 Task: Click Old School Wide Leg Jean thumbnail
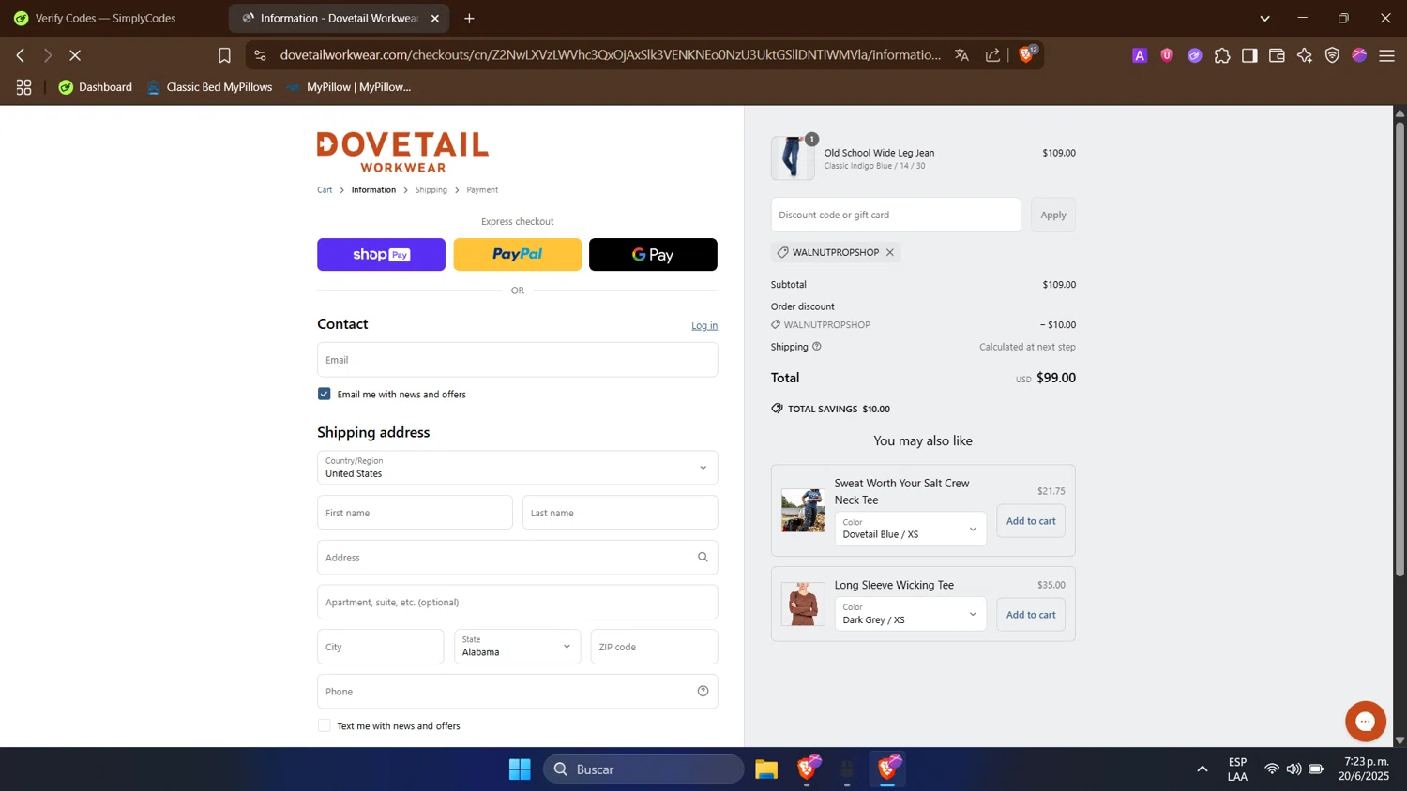coord(793,157)
